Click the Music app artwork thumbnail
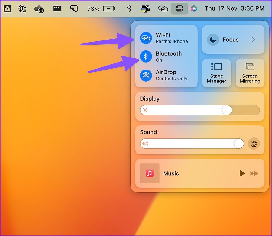The image size is (272, 236). [150, 173]
